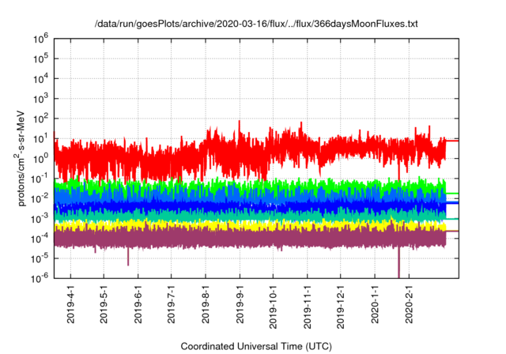This screenshot has width=506, height=354.
Task: Click the maroon downward spike near 2020-1-1
Action: tap(398, 265)
